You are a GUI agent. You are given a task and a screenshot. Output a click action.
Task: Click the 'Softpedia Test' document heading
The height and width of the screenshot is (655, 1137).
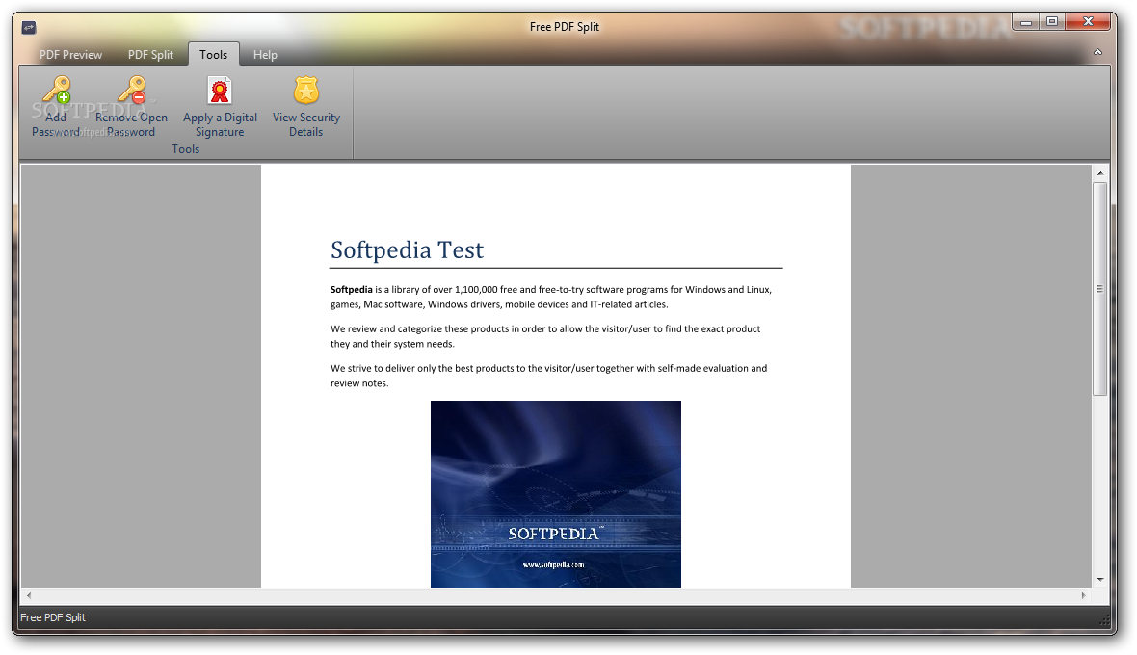407,250
